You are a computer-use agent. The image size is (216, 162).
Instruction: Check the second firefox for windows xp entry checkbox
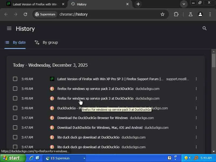15,98
